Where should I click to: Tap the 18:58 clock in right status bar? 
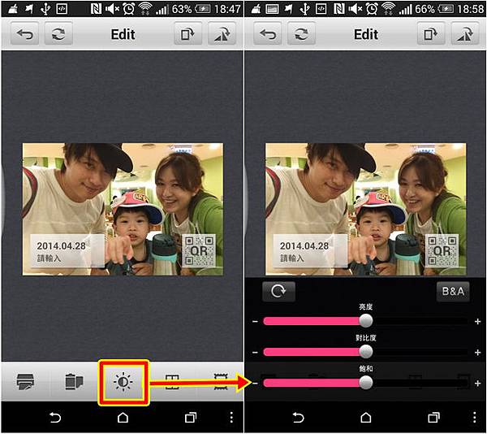(471, 9)
